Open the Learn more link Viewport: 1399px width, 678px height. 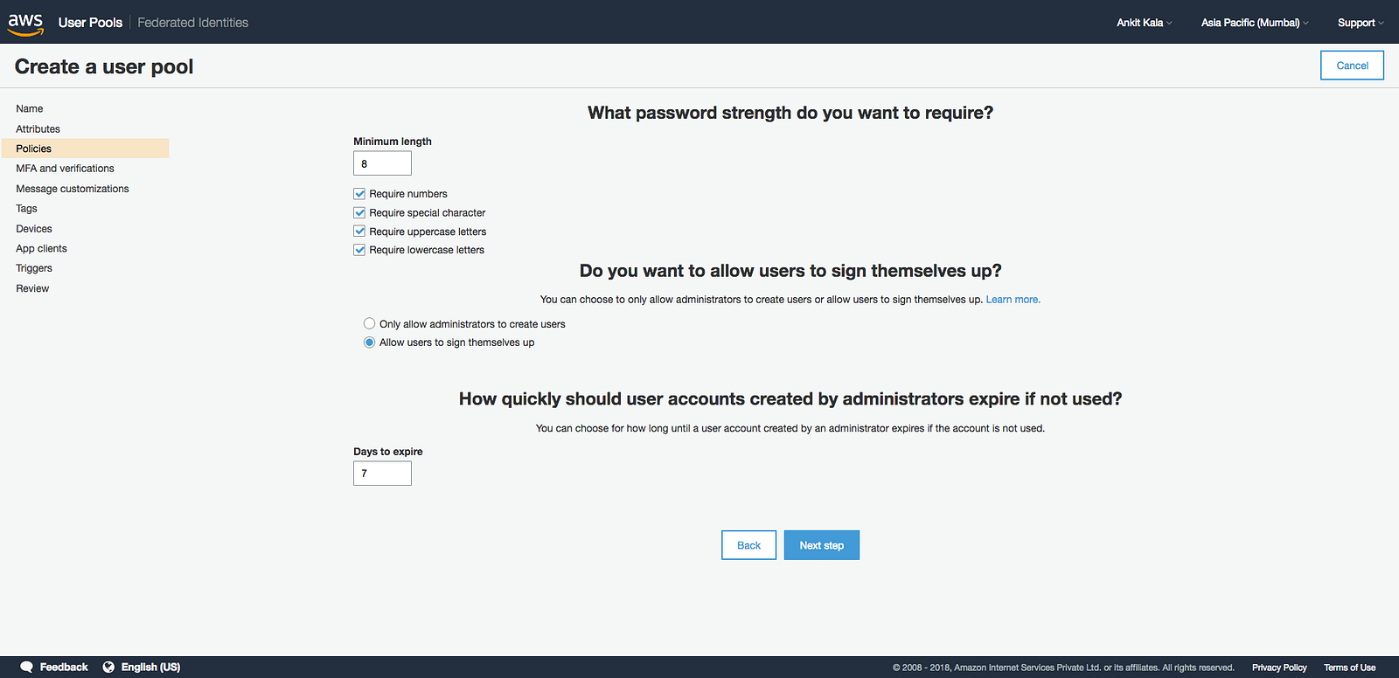point(1013,300)
